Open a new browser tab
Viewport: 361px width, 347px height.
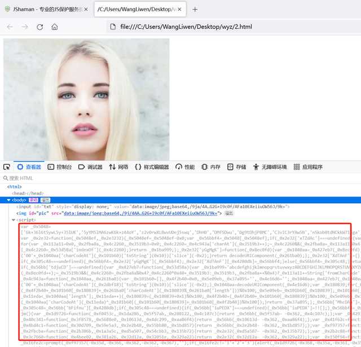(x=195, y=10)
